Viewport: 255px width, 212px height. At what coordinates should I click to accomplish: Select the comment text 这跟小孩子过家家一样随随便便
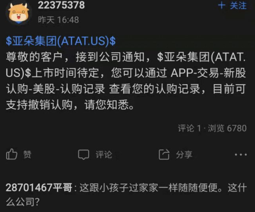point(149,187)
